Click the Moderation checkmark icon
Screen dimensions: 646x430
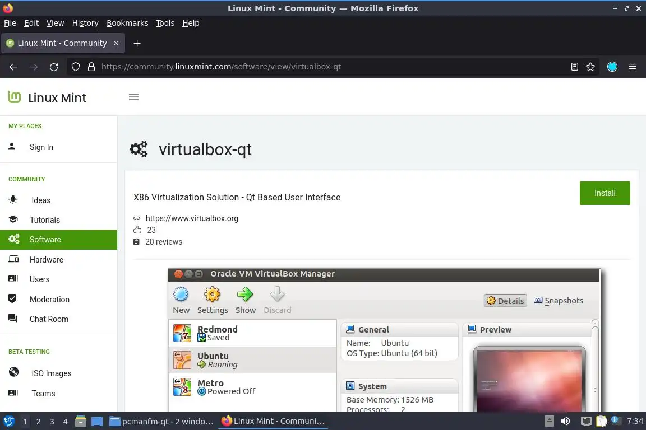12,298
